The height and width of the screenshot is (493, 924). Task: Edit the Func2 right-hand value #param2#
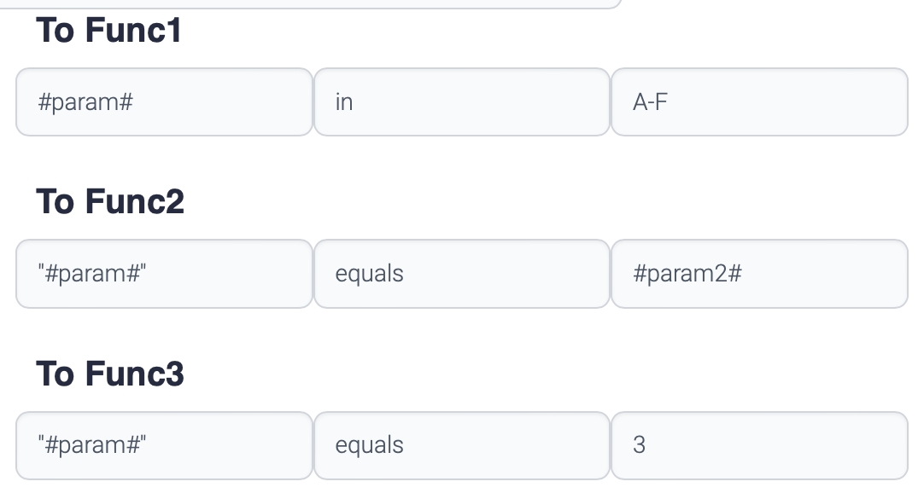(x=758, y=274)
